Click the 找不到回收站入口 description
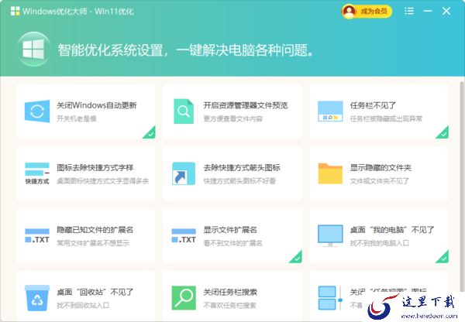Viewport: 465px width, 322px height. (83, 306)
